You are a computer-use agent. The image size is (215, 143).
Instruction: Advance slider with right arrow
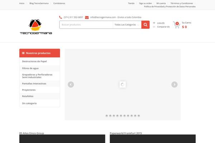pos(175,84)
